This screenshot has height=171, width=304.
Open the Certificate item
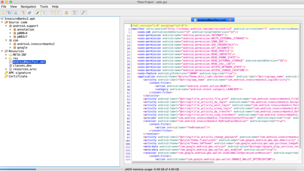point(18,76)
